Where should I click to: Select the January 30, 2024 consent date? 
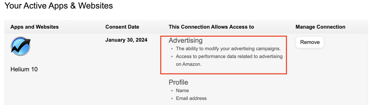pyautogui.click(x=126, y=40)
